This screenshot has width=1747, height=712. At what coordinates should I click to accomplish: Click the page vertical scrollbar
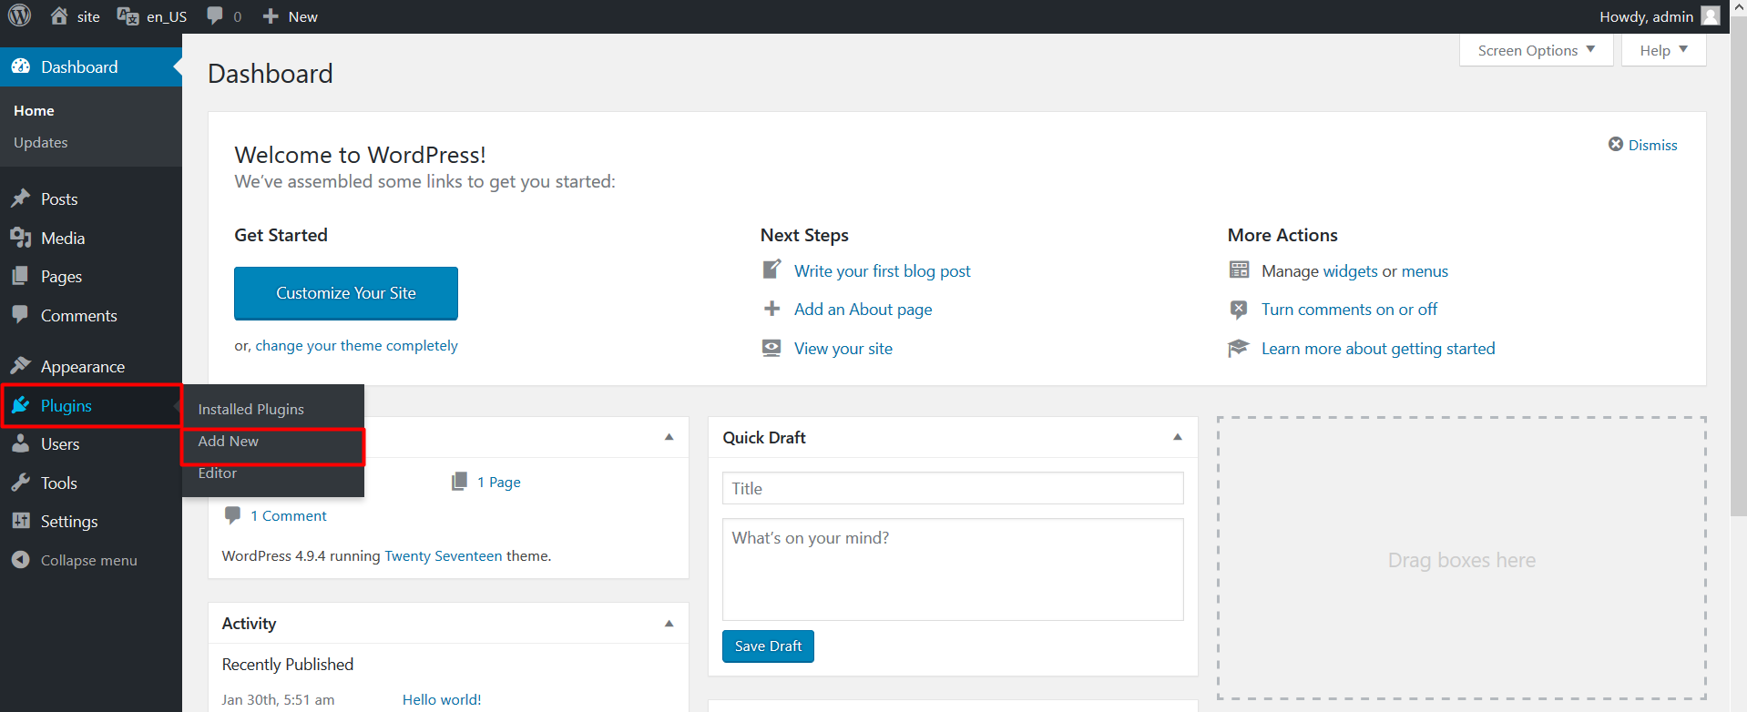[x=1738, y=264]
